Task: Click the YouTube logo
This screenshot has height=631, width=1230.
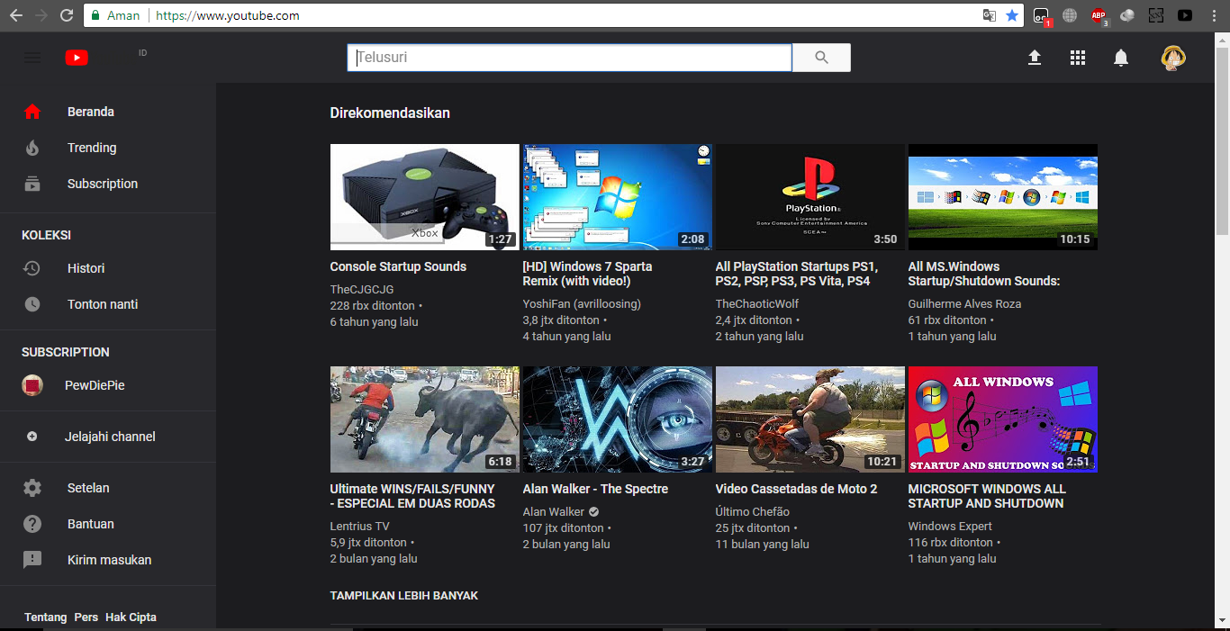Action: click(x=77, y=58)
